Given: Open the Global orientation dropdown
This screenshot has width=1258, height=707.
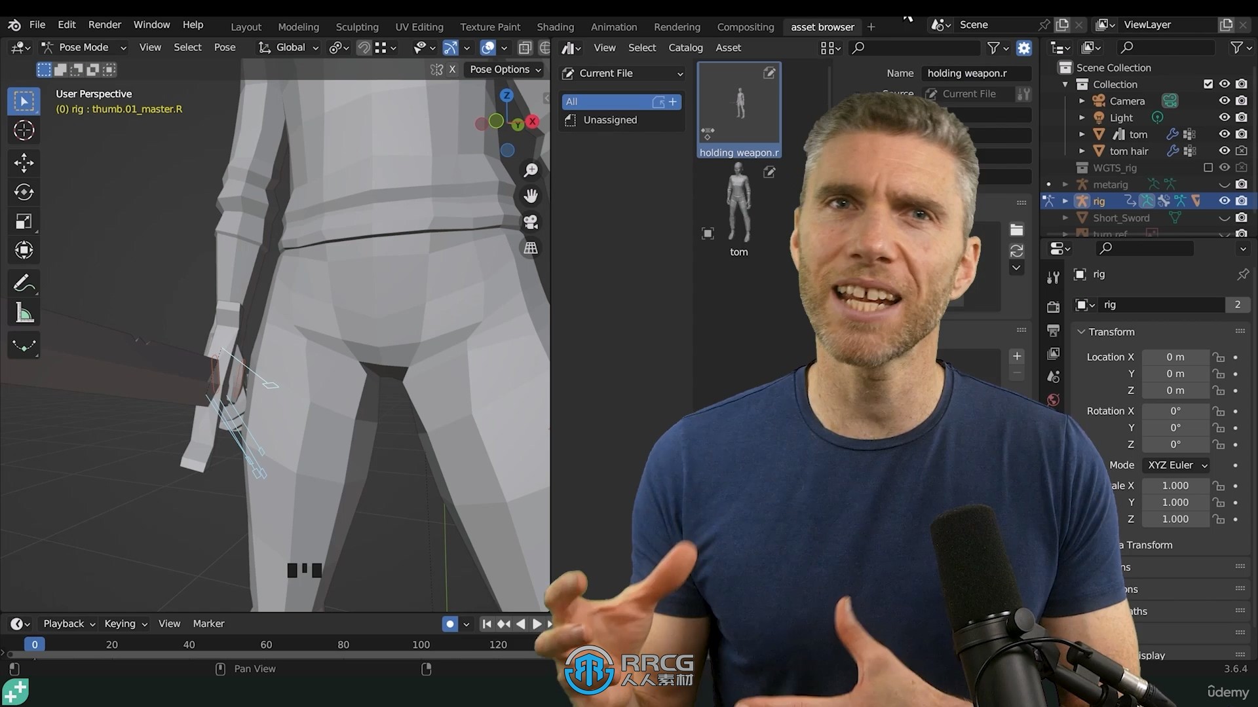Looking at the screenshot, I should pos(288,47).
